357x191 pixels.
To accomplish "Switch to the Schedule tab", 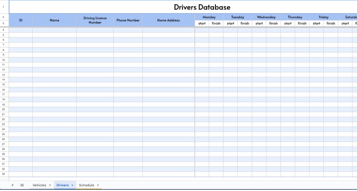I will (87, 185).
